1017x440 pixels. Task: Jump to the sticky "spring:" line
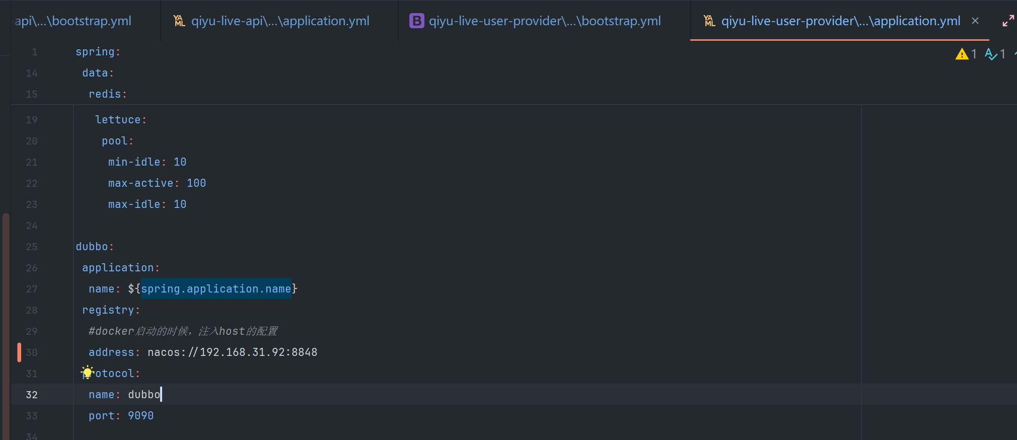pyautogui.click(x=98, y=52)
